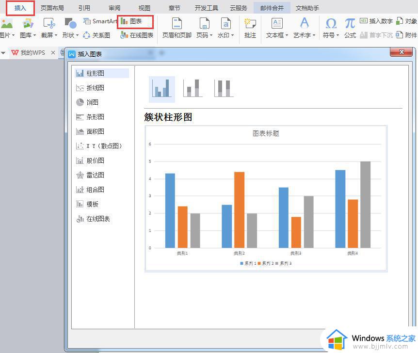Click the 截屏 screenshot icon
418x353 pixels.
(49, 23)
